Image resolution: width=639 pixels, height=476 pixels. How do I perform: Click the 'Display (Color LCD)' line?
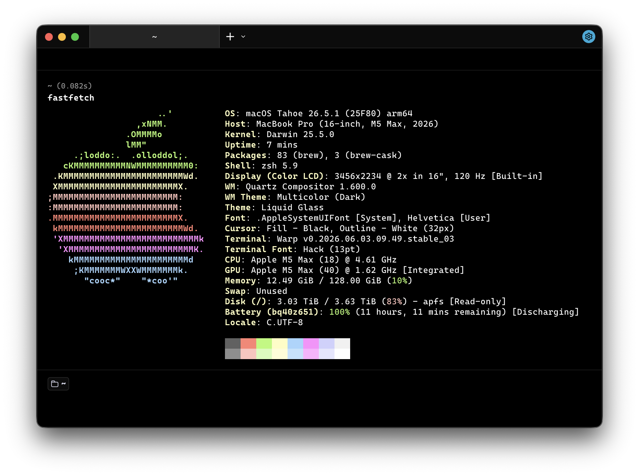(x=384, y=176)
